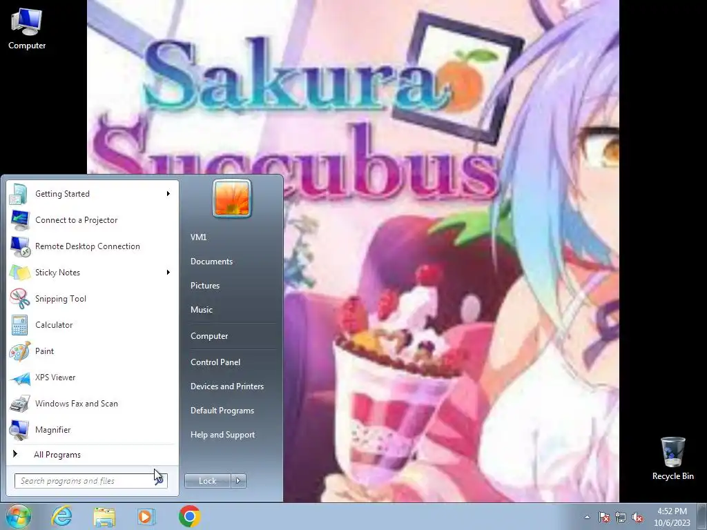Click the "Snipping Tool" label
The height and width of the screenshot is (530, 707).
tap(61, 299)
